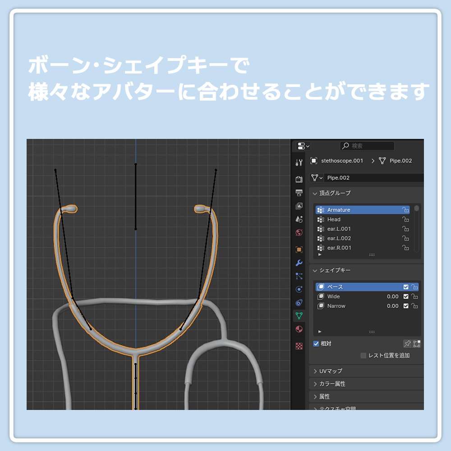The image size is (451, 451).
Task: Open the Material properties tab
Action: 299,329
